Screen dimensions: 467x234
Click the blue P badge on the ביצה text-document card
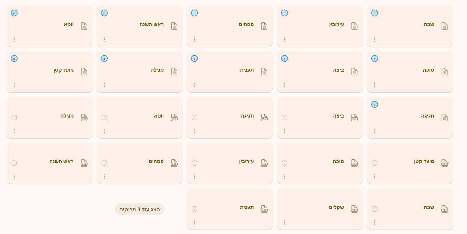tap(285, 59)
